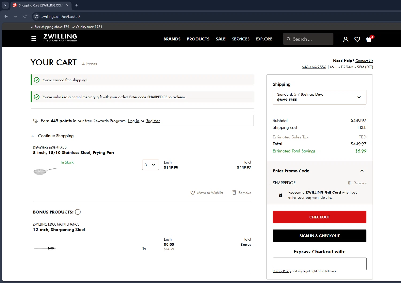
Task: Click the rewards tag icon
Action: pyautogui.click(x=36, y=121)
